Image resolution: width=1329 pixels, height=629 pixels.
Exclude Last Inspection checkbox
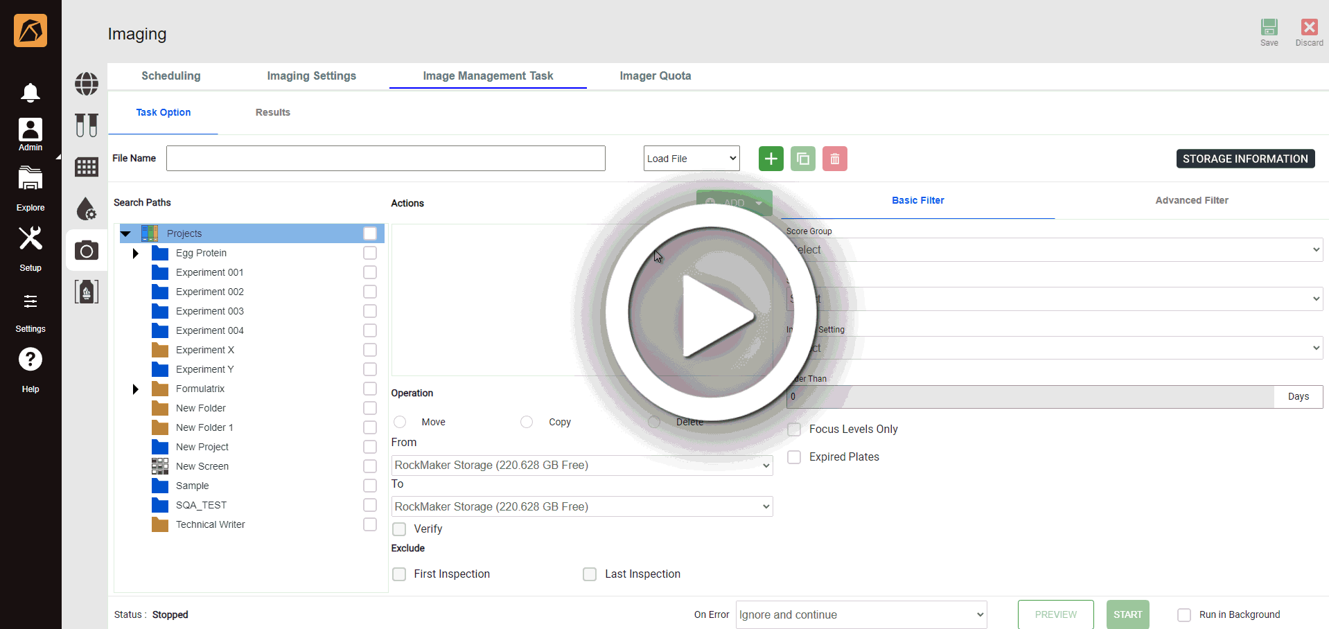(x=590, y=574)
